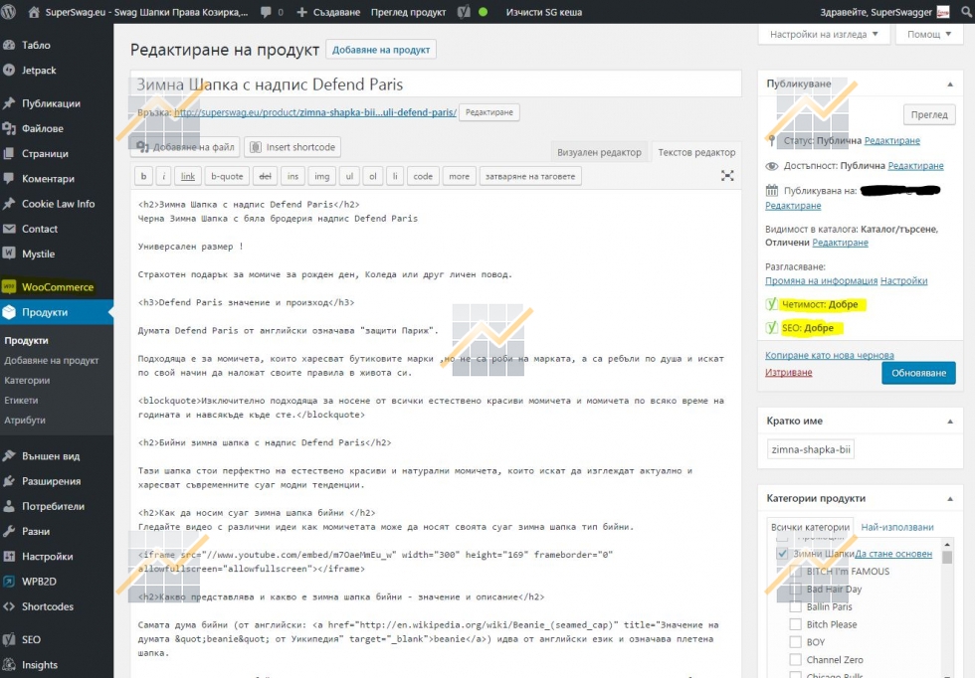
Task: Click the Добавяне на файл button
Action: tap(186, 147)
